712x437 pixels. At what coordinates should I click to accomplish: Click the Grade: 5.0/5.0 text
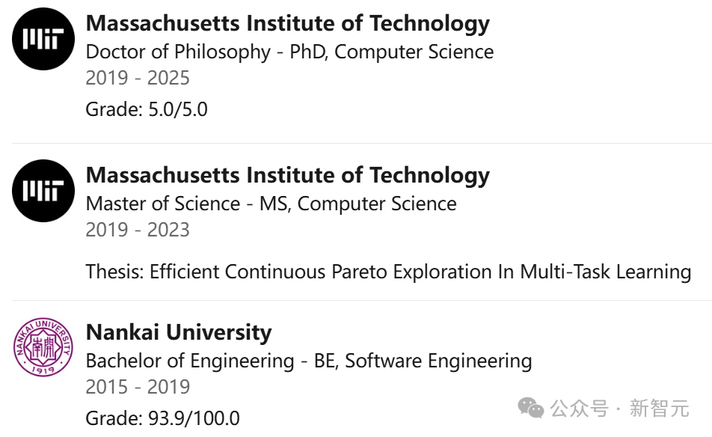pos(147,109)
